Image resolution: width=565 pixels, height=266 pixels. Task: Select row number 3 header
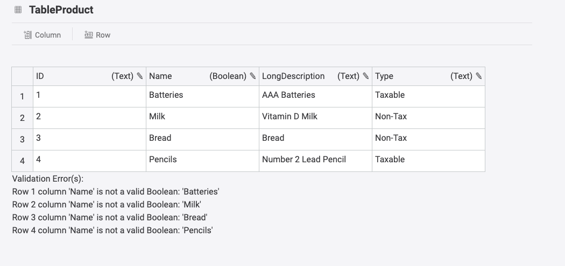tap(22, 140)
